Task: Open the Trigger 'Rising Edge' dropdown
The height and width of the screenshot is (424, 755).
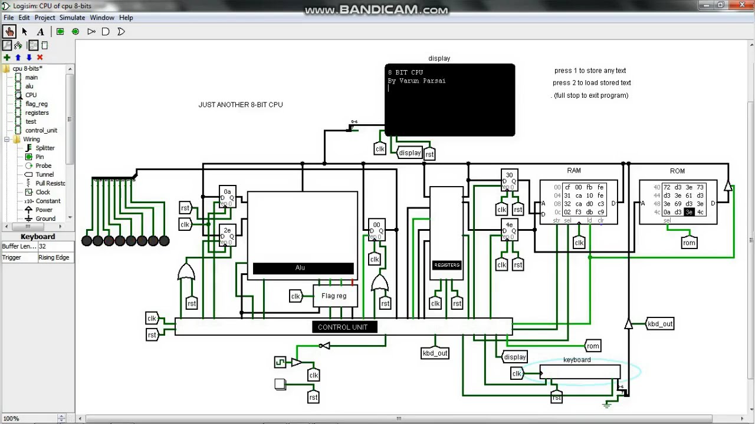Action: (x=55, y=257)
